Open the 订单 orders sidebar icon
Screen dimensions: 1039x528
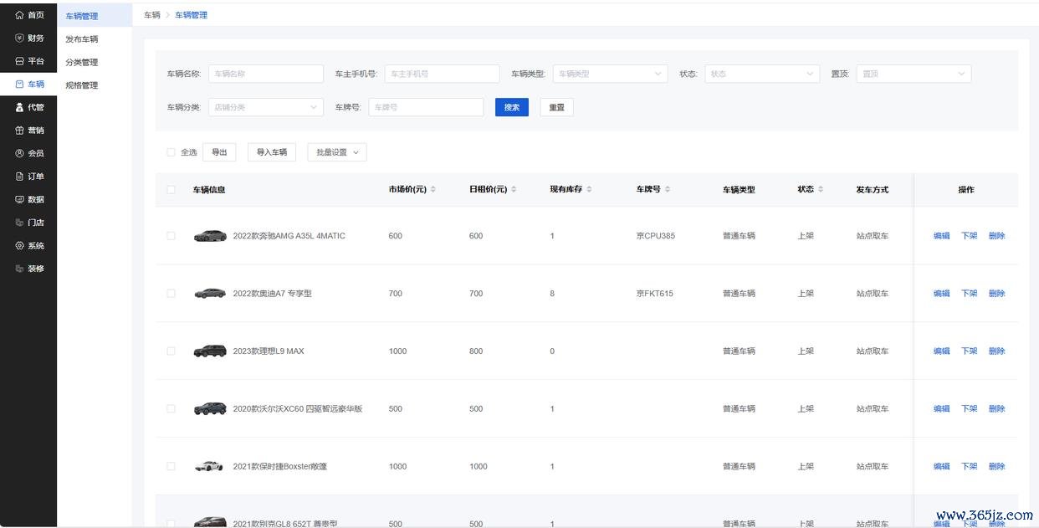point(20,177)
